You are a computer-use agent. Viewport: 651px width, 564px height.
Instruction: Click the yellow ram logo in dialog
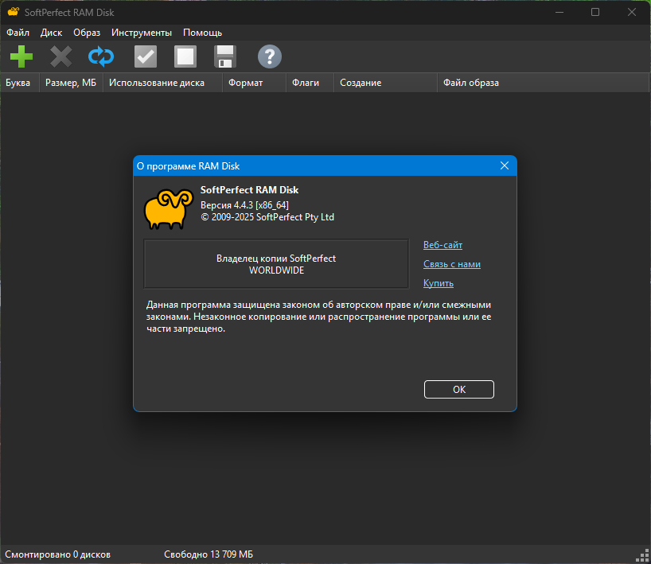pyautogui.click(x=169, y=209)
